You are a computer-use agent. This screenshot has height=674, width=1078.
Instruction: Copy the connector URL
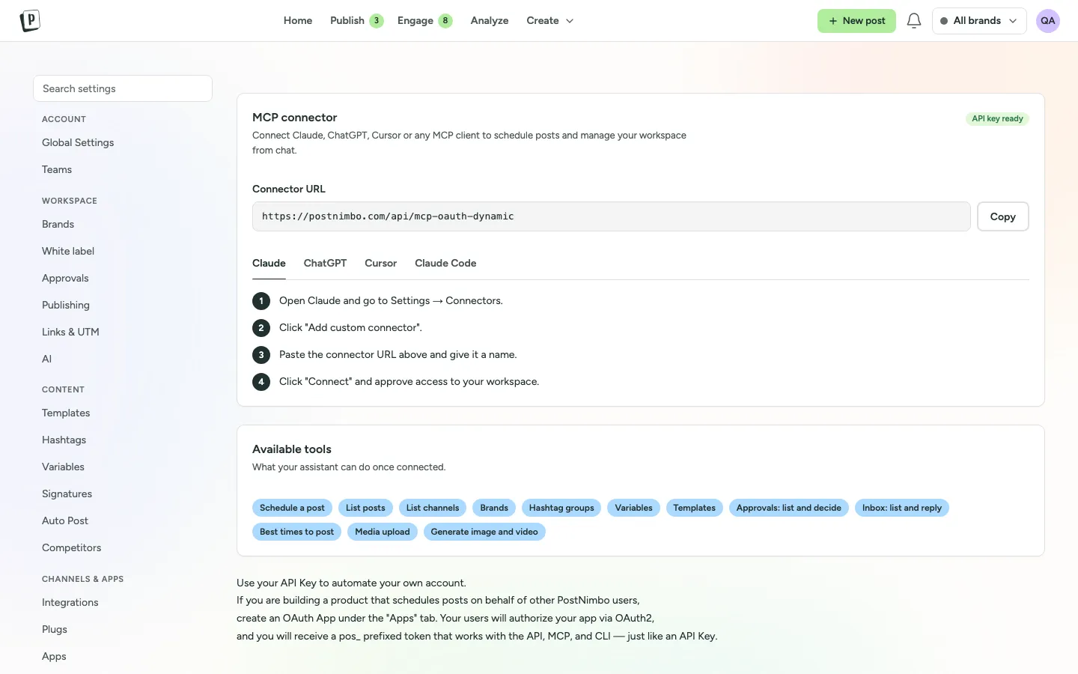tap(1003, 216)
